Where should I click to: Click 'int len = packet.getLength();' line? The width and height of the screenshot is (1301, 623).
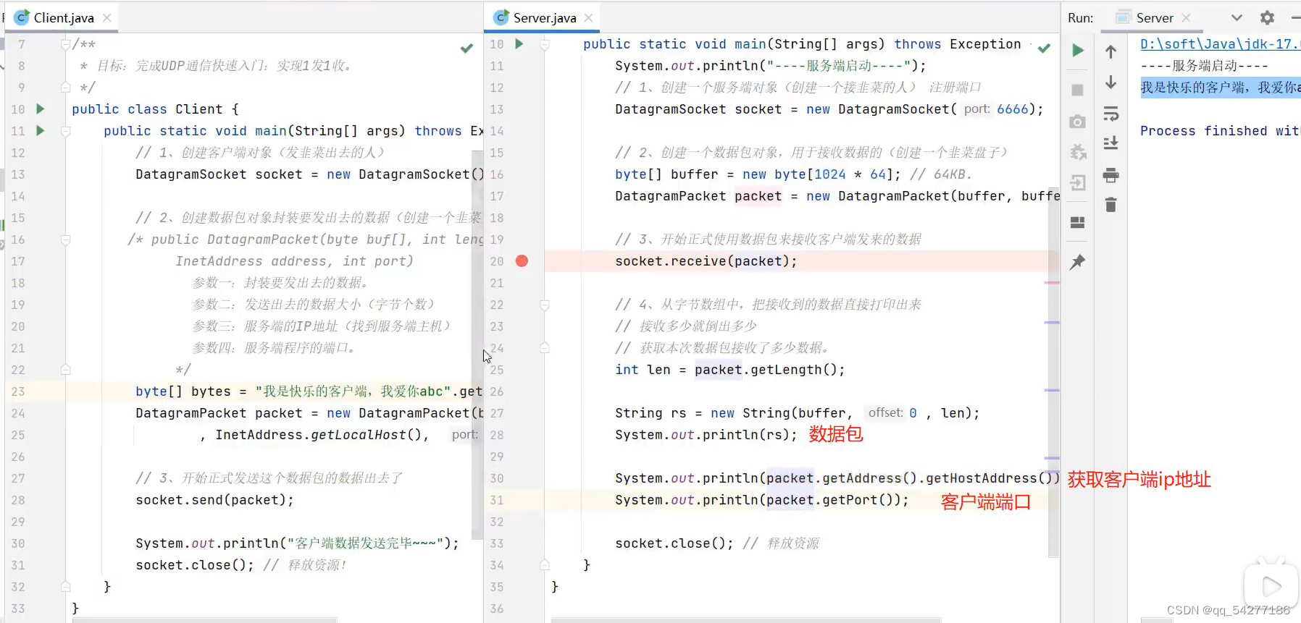pos(730,369)
